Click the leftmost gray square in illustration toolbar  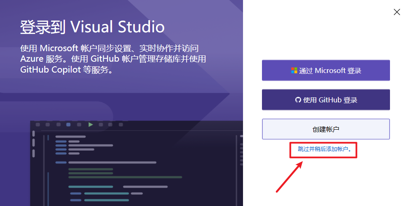[x=37, y=125]
